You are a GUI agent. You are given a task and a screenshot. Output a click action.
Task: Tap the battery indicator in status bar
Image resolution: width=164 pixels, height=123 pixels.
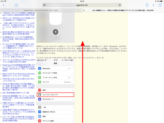tap(162, 1)
